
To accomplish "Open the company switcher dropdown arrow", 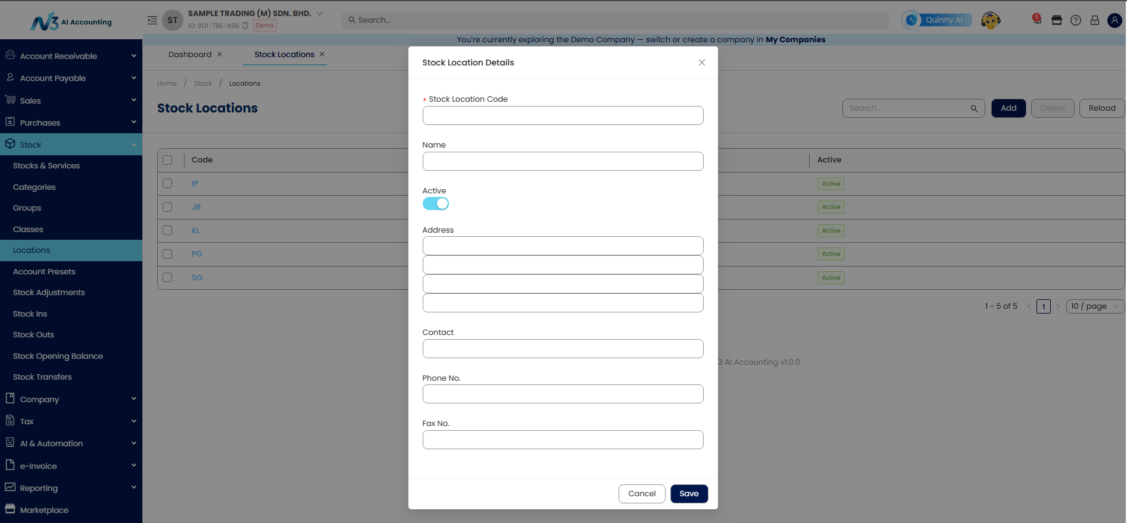I will 320,13.
